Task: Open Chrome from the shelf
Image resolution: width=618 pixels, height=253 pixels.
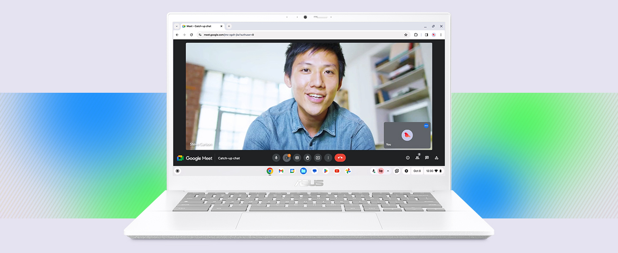Action: [x=270, y=171]
